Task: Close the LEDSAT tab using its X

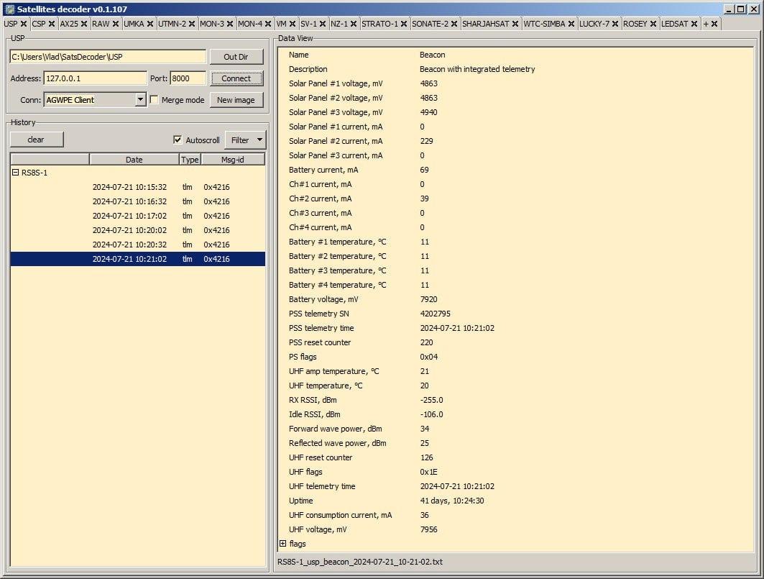Action: (694, 24)
